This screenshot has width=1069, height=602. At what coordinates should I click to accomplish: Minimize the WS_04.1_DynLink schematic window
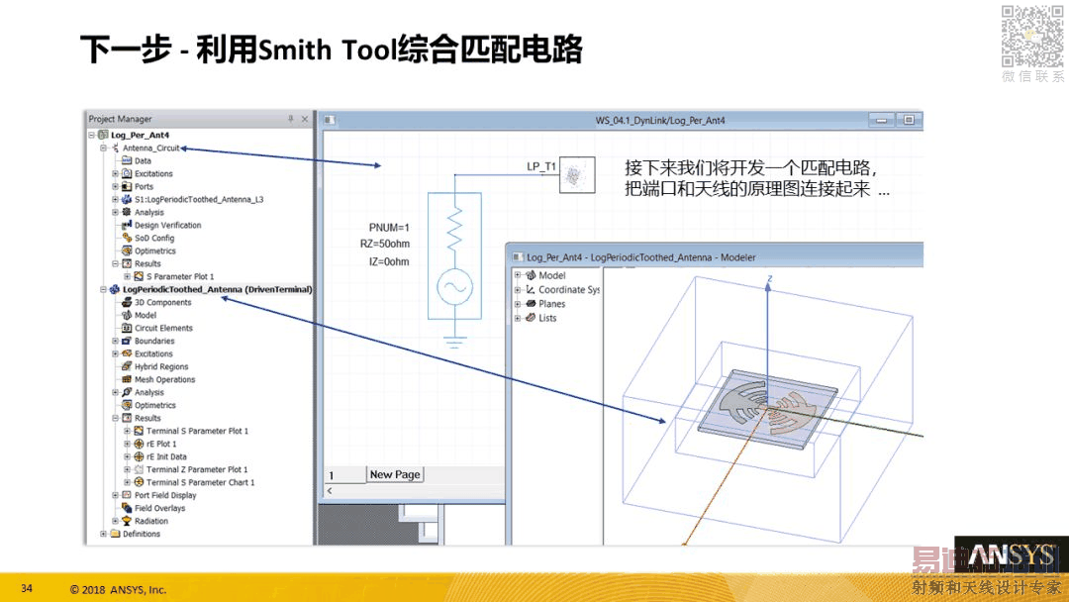pos(882,120)
